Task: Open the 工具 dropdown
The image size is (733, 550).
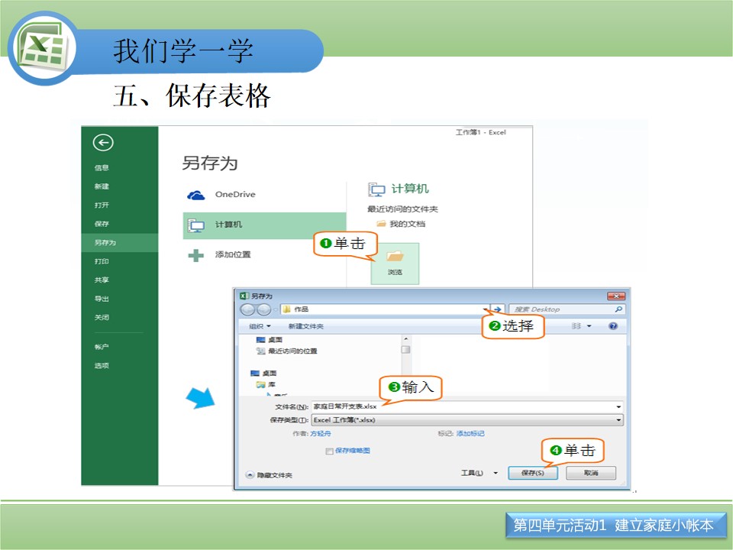Action: pyautogui.click(x=479, y=473)
